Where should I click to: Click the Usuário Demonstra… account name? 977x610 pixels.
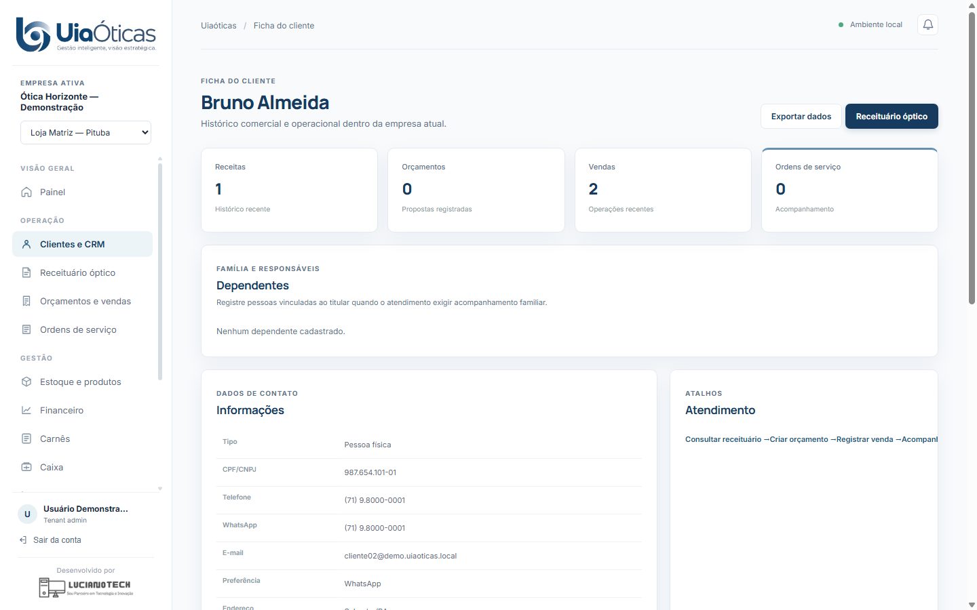coord(85,509)
